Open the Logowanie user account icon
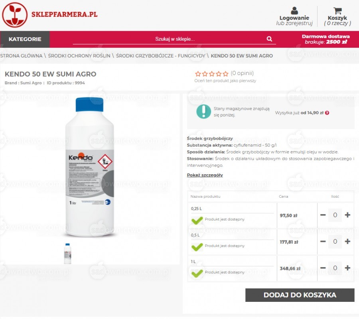 coord(294,10)
